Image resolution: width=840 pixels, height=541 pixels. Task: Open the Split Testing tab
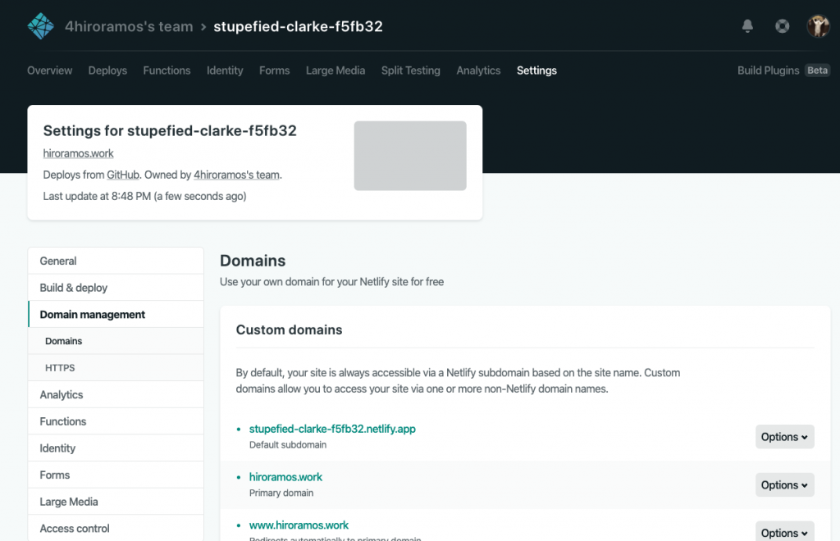click(x=411, y=70)
